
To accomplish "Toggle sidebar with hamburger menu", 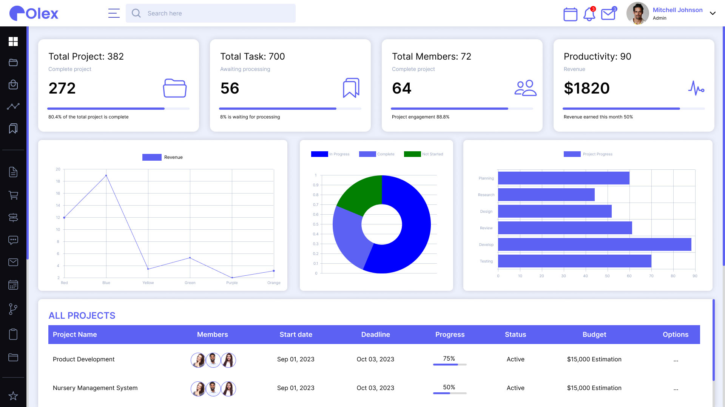I will click(x=114, y=13).
